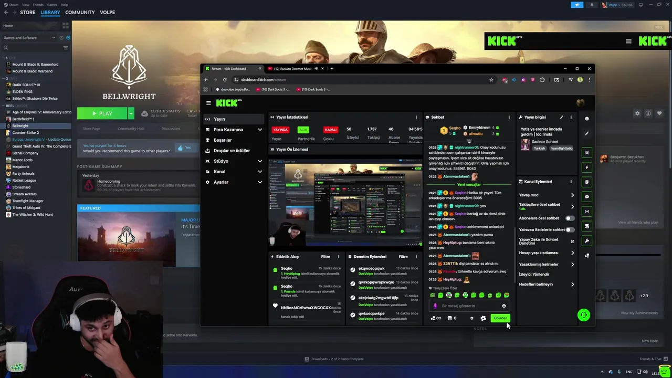Open Steam COMMUNITY tab
This screenshot has width=672, height=378.
point(80,12)
